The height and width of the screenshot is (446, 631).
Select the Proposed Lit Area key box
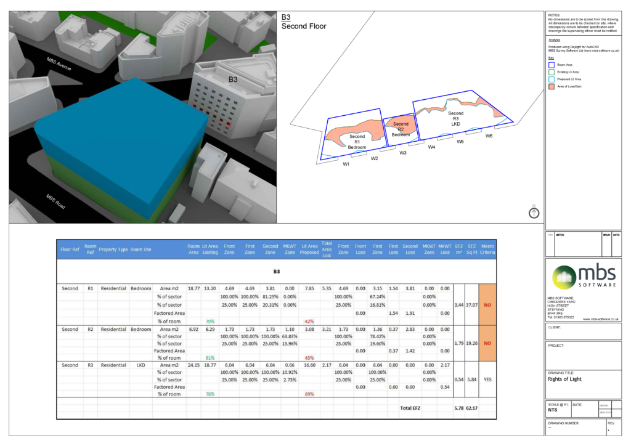tap(552, 79)
